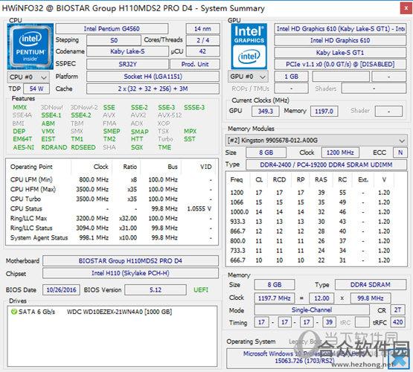Viewport: 413px width, 372px height.
Task: Click the CPU Turbo row
Action: (x=112, y=199)
